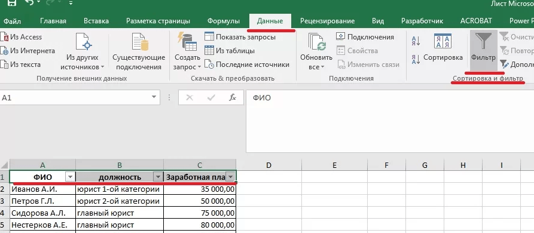This screenshot has width=534, height=233.
Task: Click Показать запросы button
Action: click(240, 36)
